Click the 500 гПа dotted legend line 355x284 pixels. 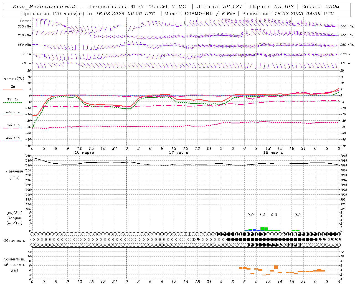[x=13, y=141]
